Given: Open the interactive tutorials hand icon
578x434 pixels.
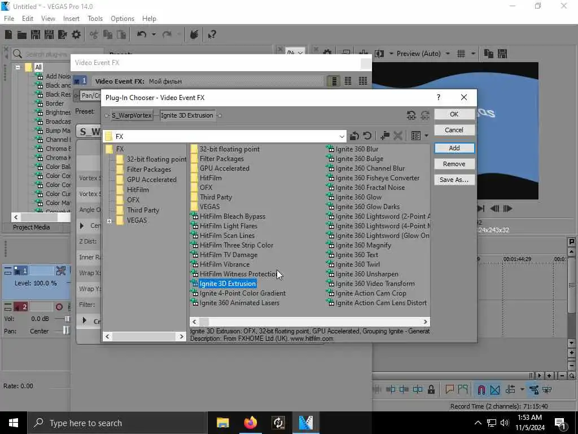Looking at the screenshot, I should point(194,34).
